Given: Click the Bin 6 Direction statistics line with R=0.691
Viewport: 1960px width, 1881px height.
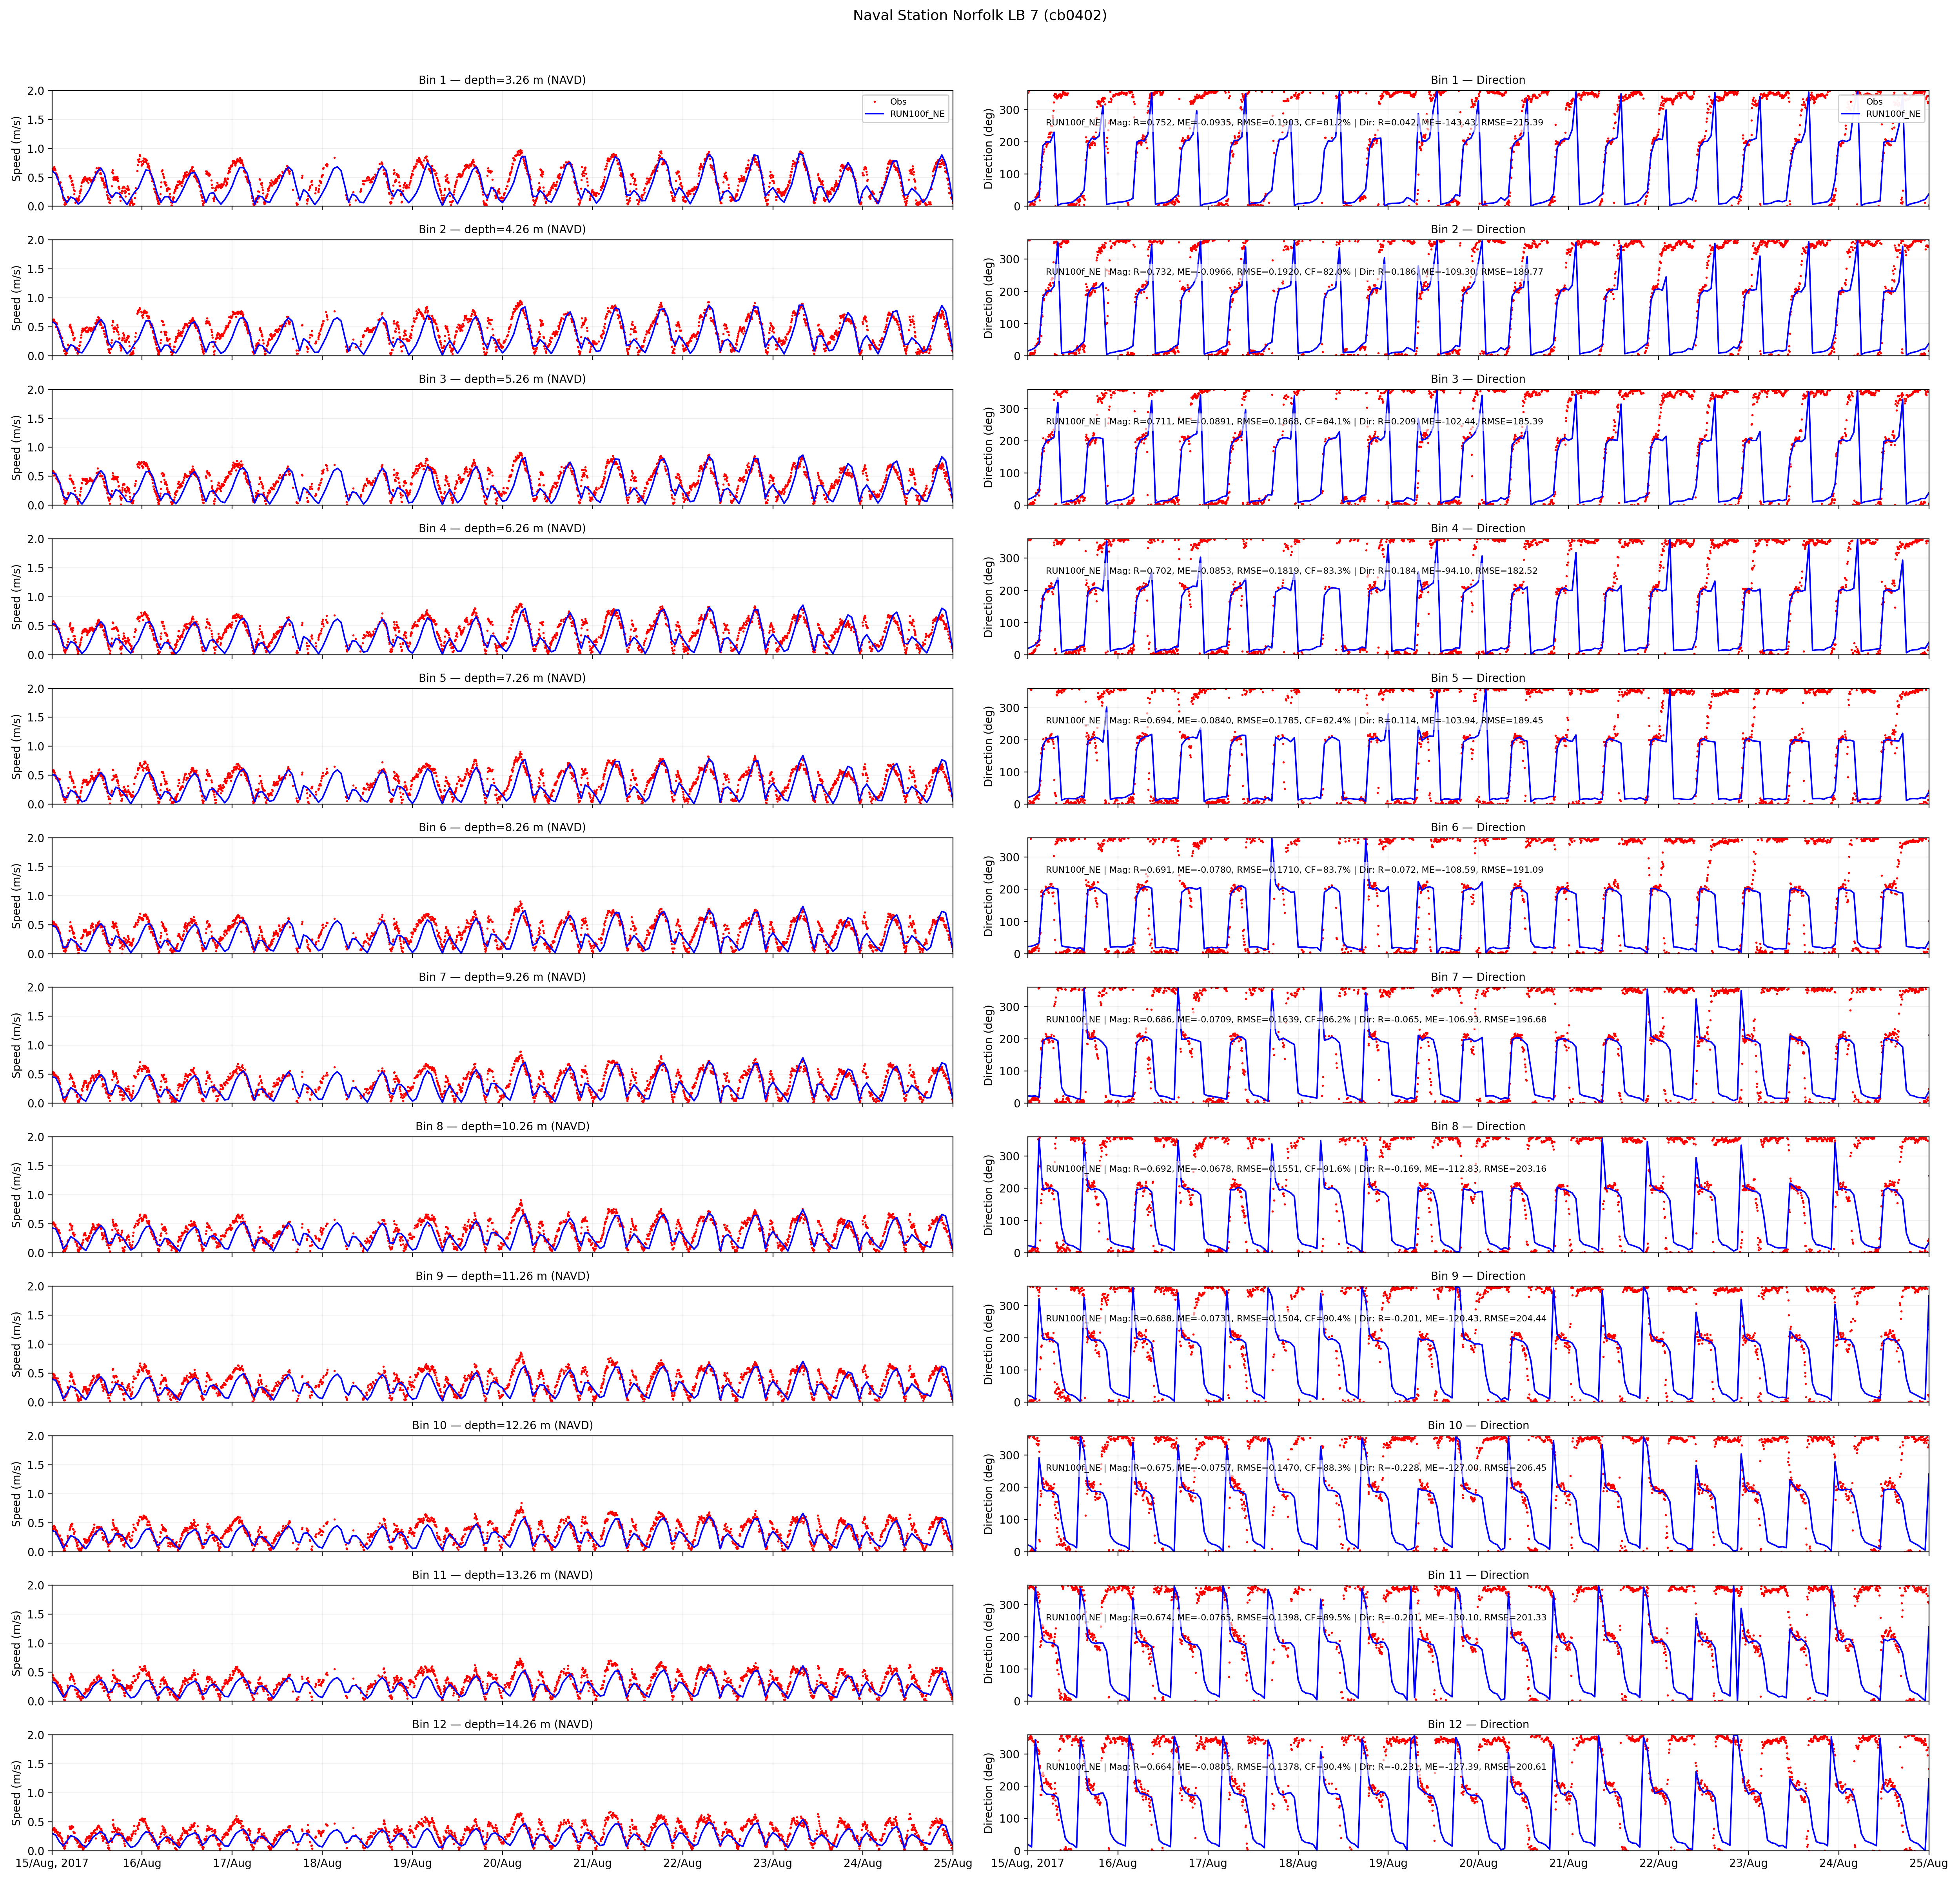Looking at the screenshot, I should tap(1294, 870).
